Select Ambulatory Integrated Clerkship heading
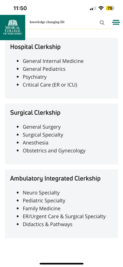 pos(55,178)
